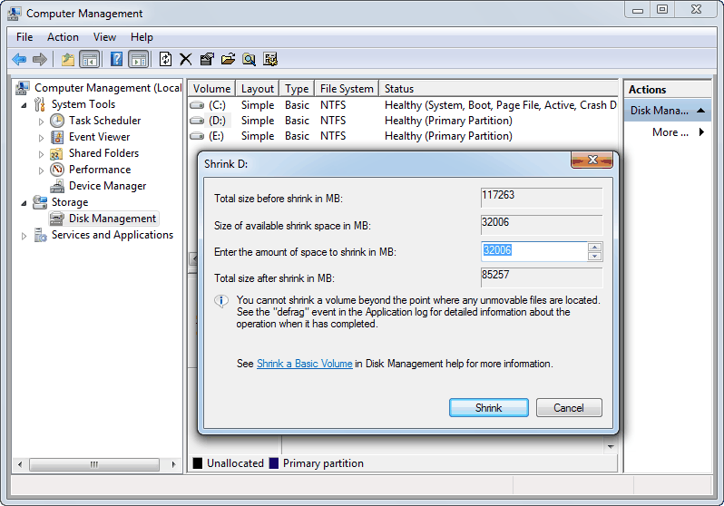Close the Shrink D: dialog
724x506 pixels.
(x=592, y=160)
